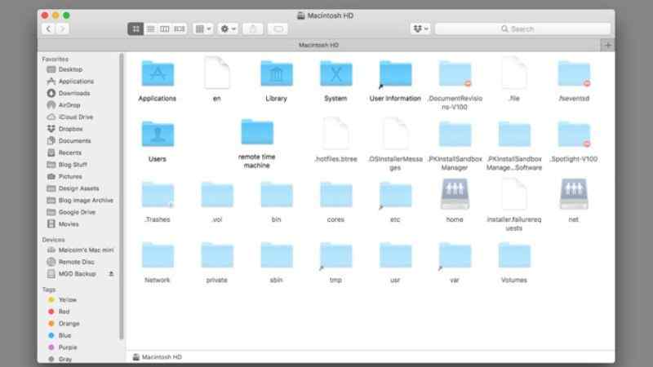The height and width of the screenshot is (367, 653).
Task: Click the Edit Tags toolbar button
Action: pos(278,29)
